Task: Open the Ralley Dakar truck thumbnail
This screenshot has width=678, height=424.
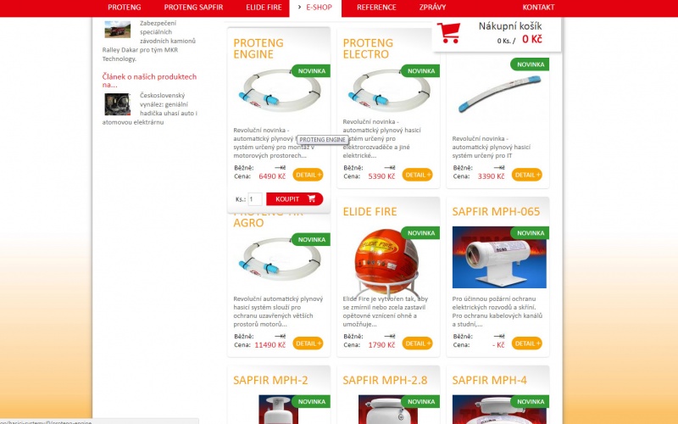Action: pyautogui.click(x=117, y=30)
